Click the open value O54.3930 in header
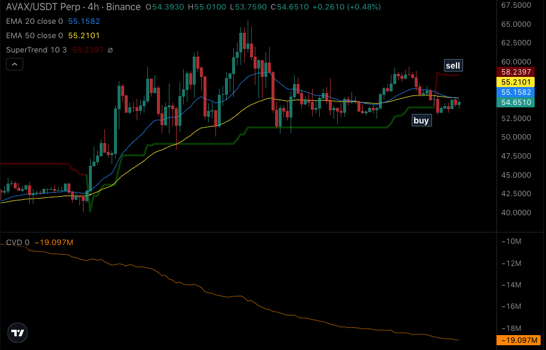546x350 pixels. [x=165, y=7]
